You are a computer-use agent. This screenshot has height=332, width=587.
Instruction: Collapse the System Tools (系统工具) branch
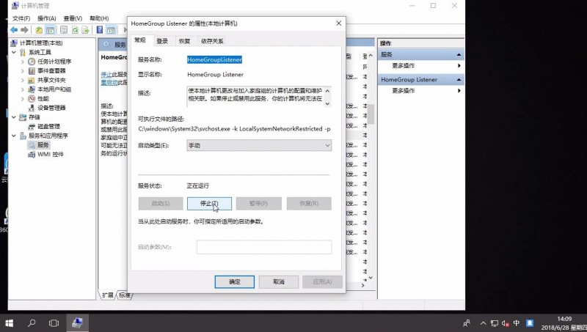click(x=14, y=52)
